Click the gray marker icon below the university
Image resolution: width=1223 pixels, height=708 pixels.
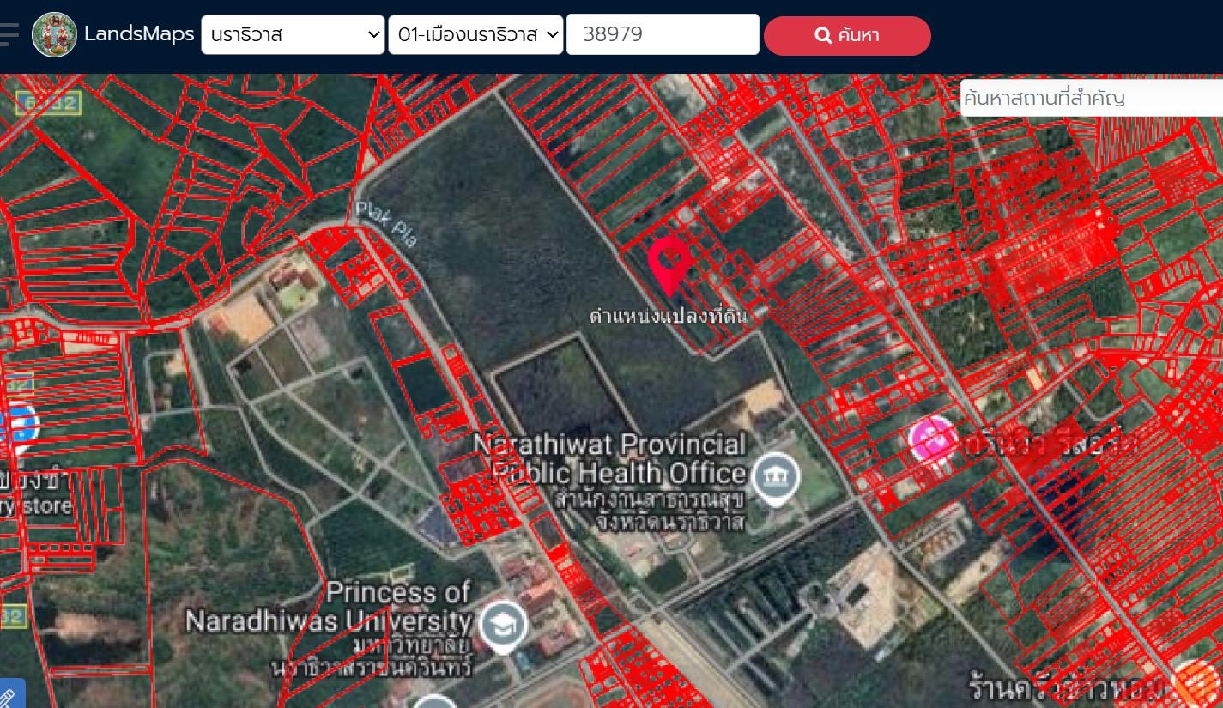coord(436,701)
